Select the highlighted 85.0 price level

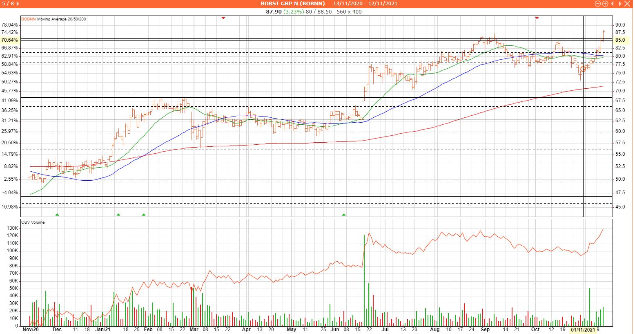pyautogui.click(x=620, y=40)
